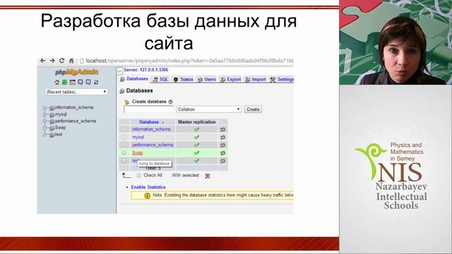This screenshot has height=254, width=452.
Task: Switch to the Databases tab
Action: (x=134, y=79)
